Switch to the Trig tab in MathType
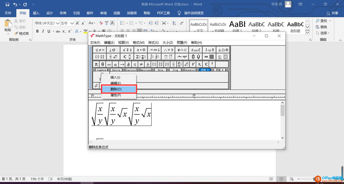Screen dimensions: 344x184 tap(176, 70)
